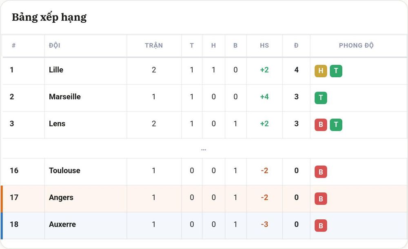Open the Auxerre team entry

[x=62, y=224]
